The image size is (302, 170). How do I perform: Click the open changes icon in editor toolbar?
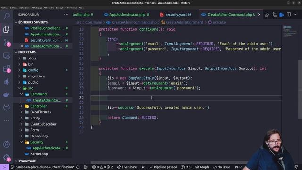click(x=275, y=15)
